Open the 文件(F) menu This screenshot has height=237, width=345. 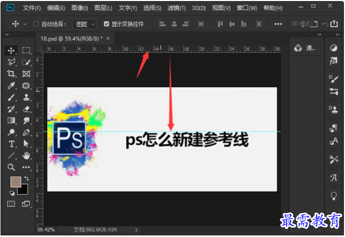coord(32,8)
